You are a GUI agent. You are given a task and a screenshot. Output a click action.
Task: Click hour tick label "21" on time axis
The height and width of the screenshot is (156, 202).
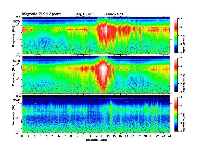pos(151,136)
